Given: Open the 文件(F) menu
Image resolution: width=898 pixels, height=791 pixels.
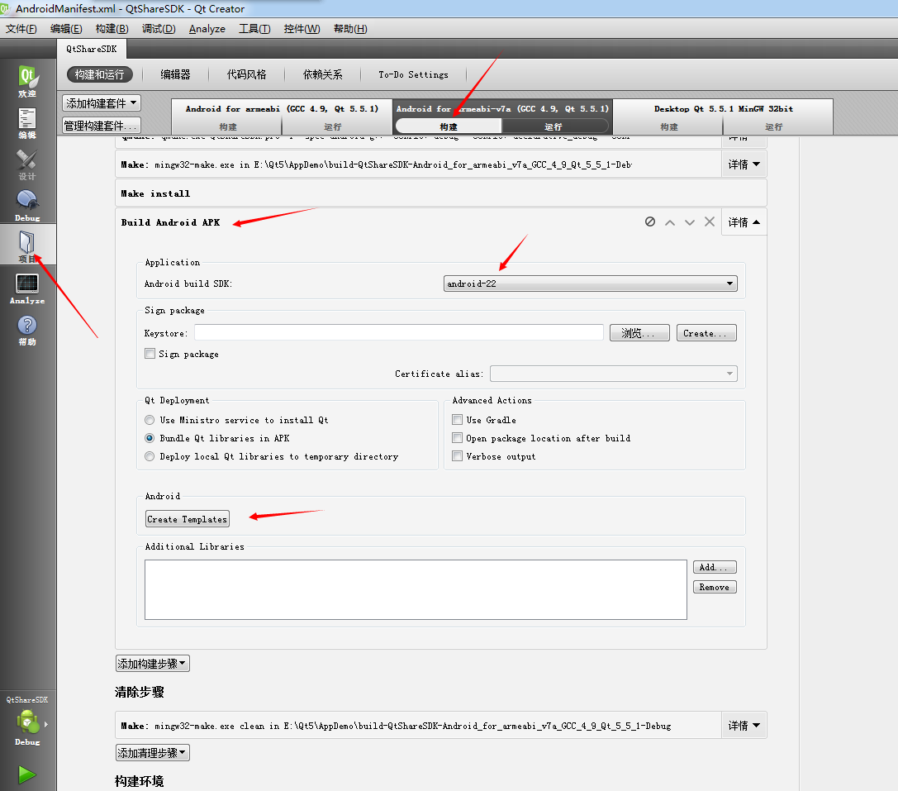Looking at the screenshot, I should (21, 29).
